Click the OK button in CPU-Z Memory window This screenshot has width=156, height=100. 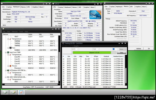pos(149,48)
